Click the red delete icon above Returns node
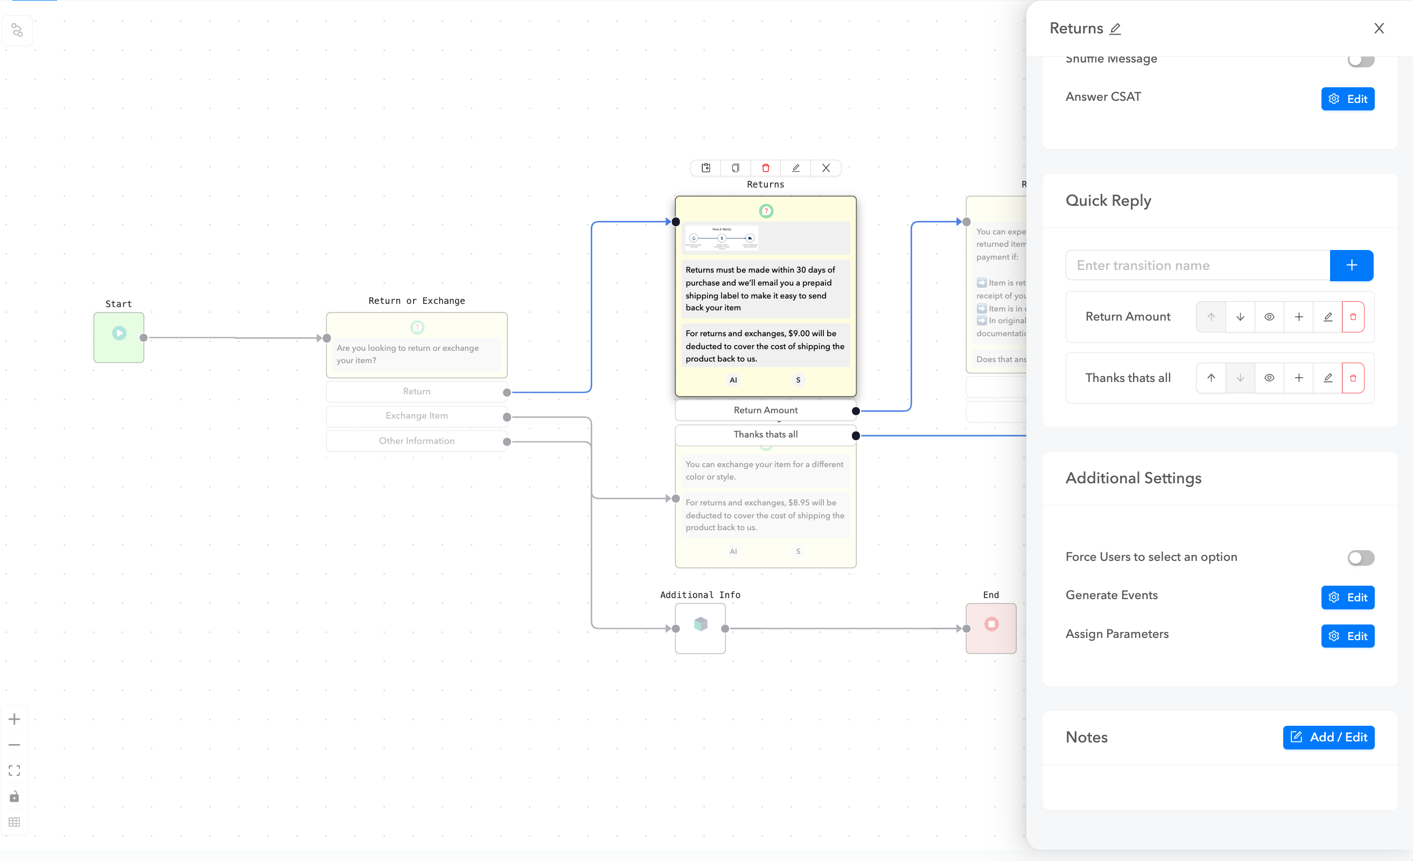The height and width of the screenshot is (861, 1413). tap(766, 168)
